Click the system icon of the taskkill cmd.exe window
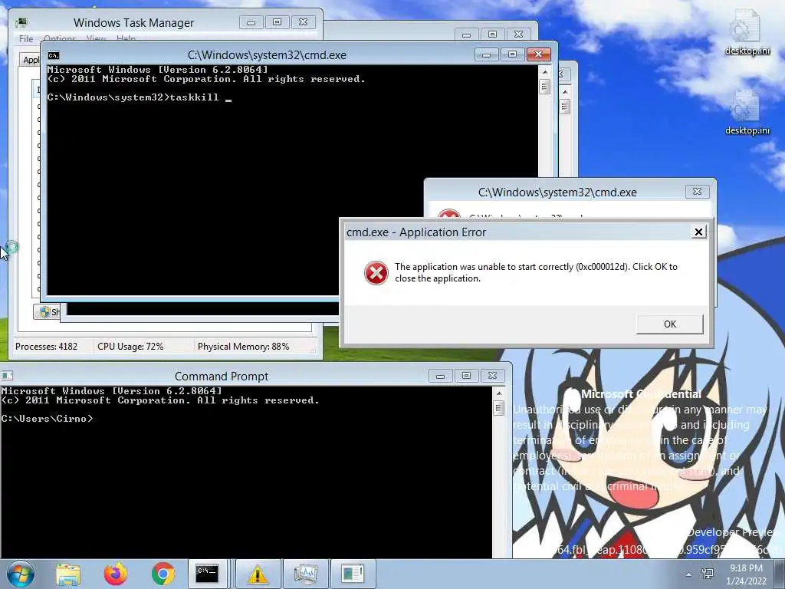Image resolution: width=785 pixels, height=589 pixels. 54,55
